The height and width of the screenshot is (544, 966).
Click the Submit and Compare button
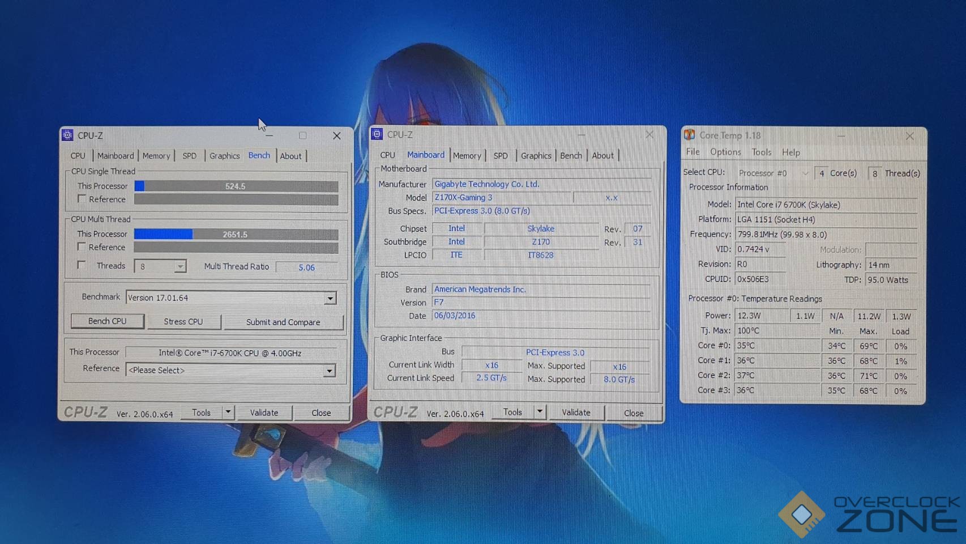(x=283, y=322)
